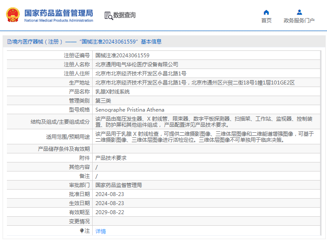The width and height of the screenshot is (327, 243).
Task: Click 审批部门 value 国家药品监督管理局
Action: (x=118, y=185)
